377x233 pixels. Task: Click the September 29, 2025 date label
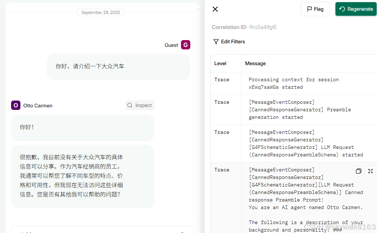coord(100,13)
